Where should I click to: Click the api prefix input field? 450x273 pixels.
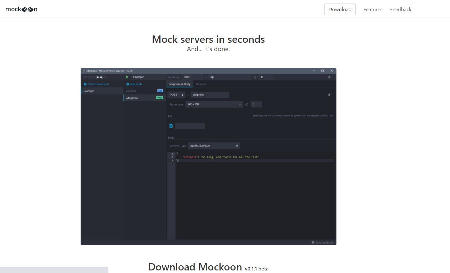click(x=230, y=77)
